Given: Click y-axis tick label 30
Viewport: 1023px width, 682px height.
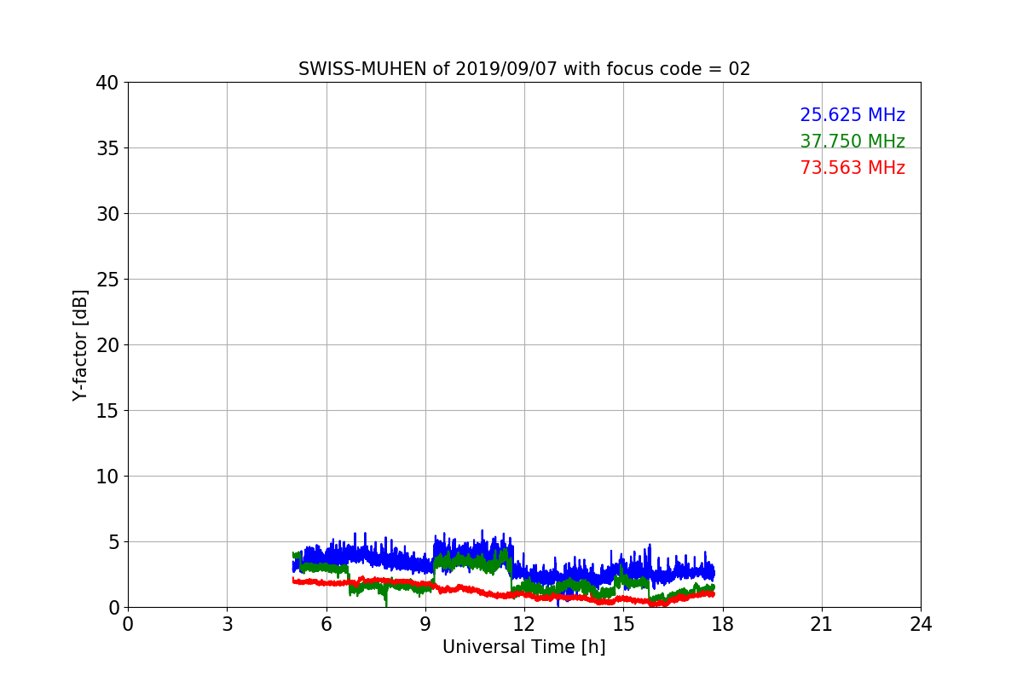Looking at the screenshot, I should [x=107, y=214].
